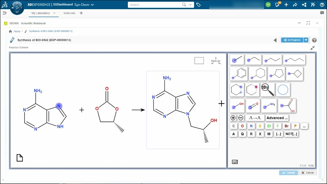
Task: Add a hydroxyl OH group
Action: point(237,106)
